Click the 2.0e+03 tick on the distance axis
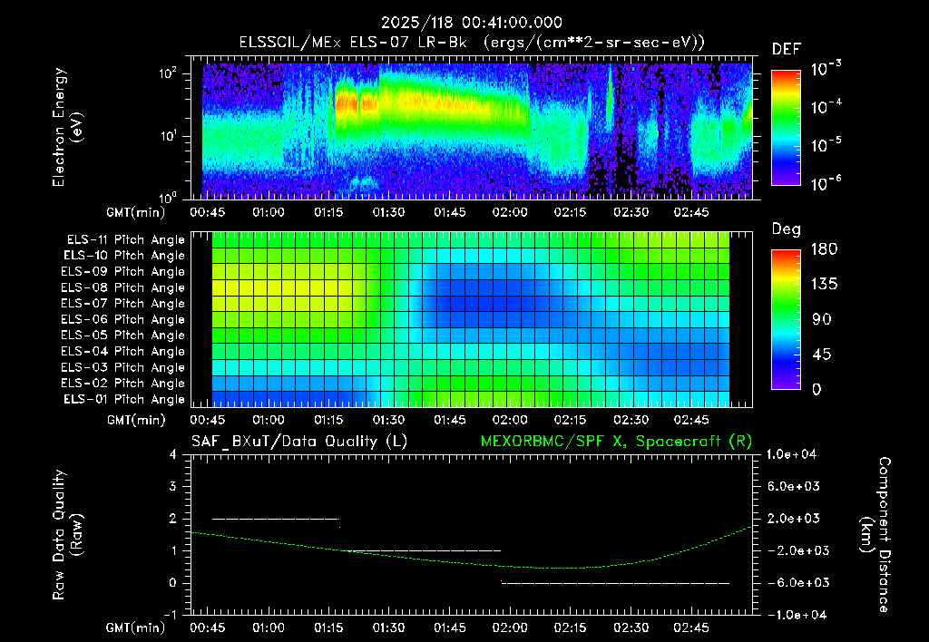 point(793,518)
